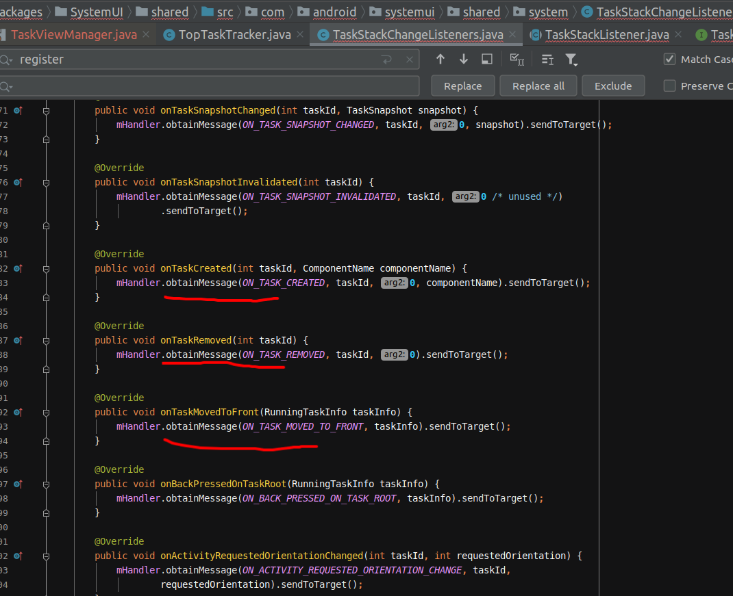Screen dimensions: 733x596
Task: Switch to TaskViewManager.java tab
Action: pyautogui.click(x=74, y=35)
